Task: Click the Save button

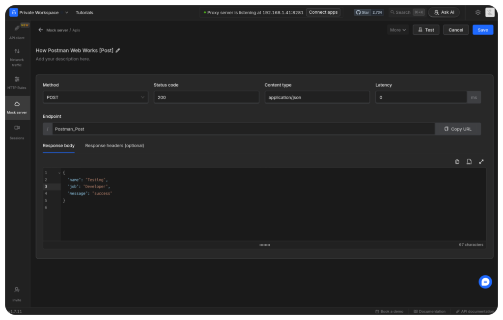Action: coord(482,30)
